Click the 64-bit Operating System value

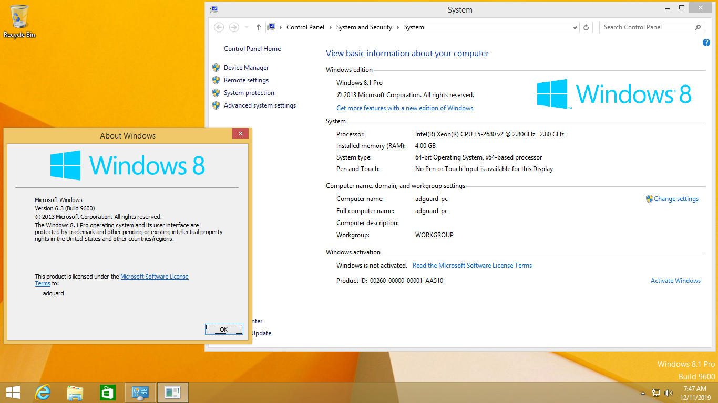478,157
